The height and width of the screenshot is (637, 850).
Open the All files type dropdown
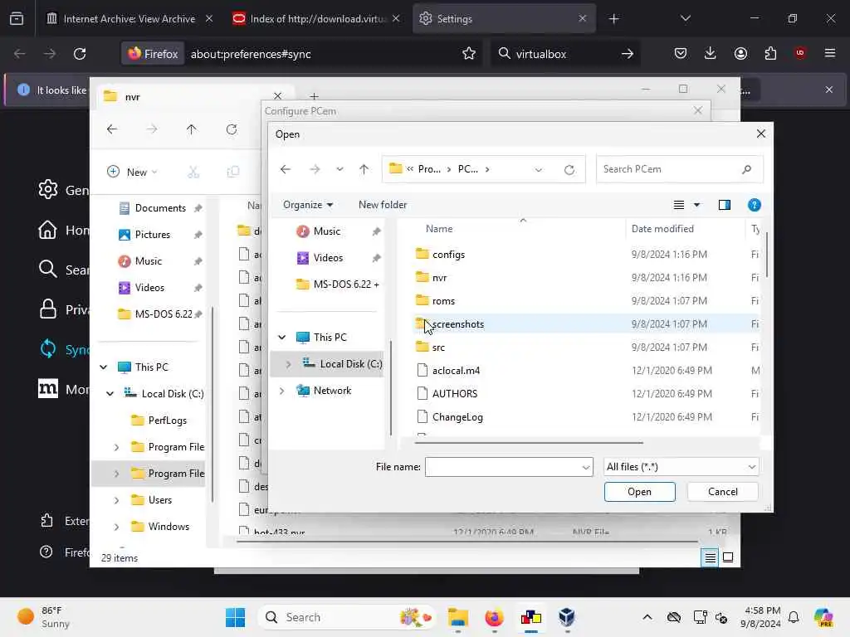click(681, 466)
